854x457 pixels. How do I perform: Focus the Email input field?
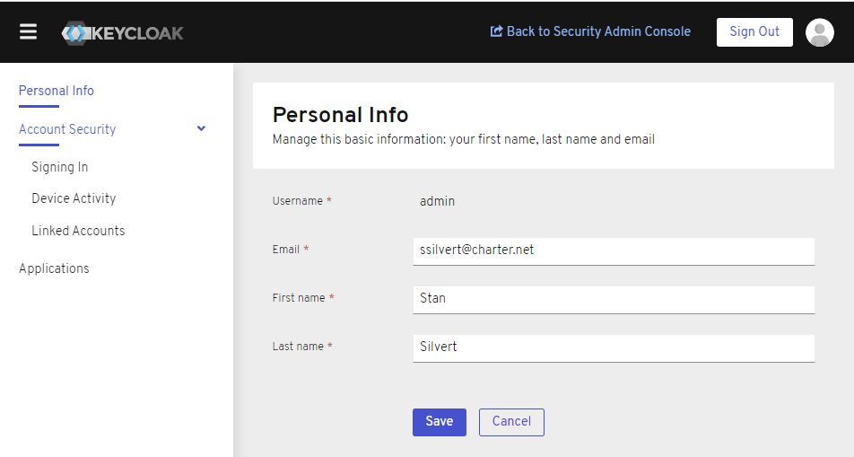click(613, 250)
